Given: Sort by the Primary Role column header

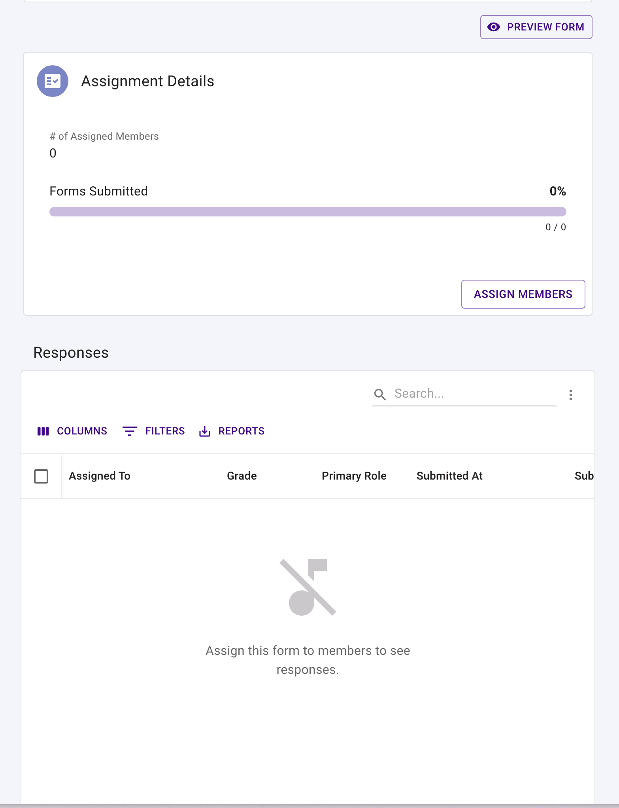Looking at the screenshot, I should click(x=354, y=476).
